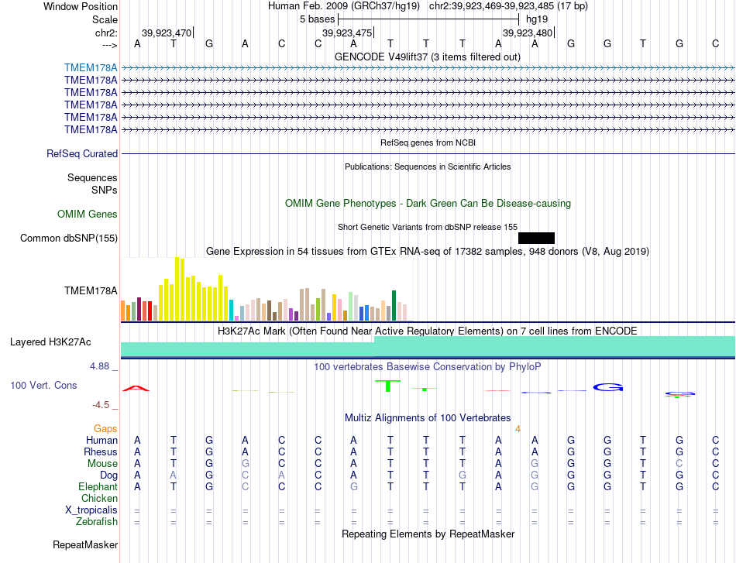Image resolution: width=736 pixels, height=563 pixels.
Task: Click the orange Gaps number 4 marker
Action: (518, 428)
